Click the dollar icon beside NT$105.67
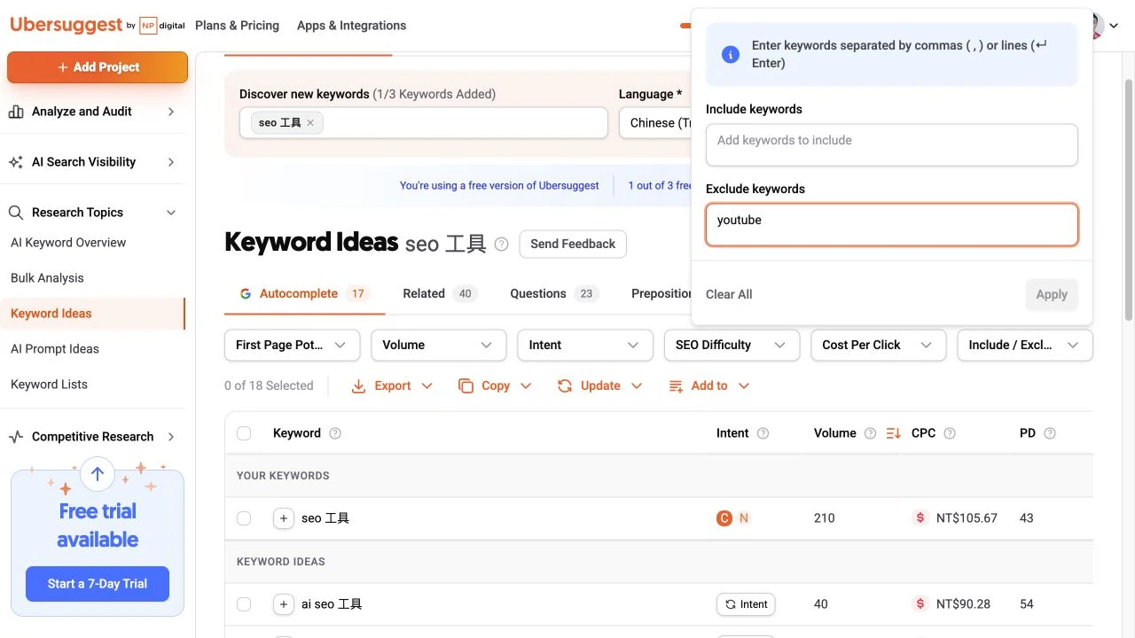This screenshot has width=1135, height=638. click(x=920, y=518)
